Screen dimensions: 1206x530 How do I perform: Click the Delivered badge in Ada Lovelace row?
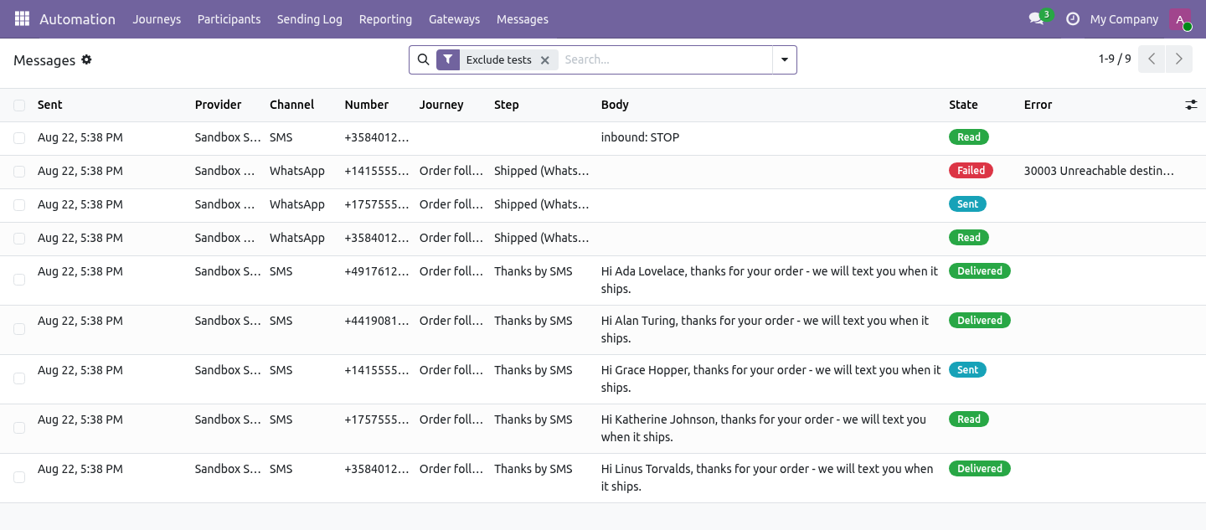coord(980,270)
